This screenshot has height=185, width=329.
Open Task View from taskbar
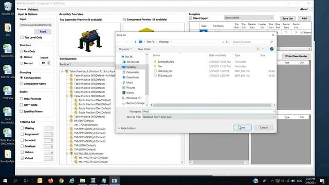pos(26,180)
